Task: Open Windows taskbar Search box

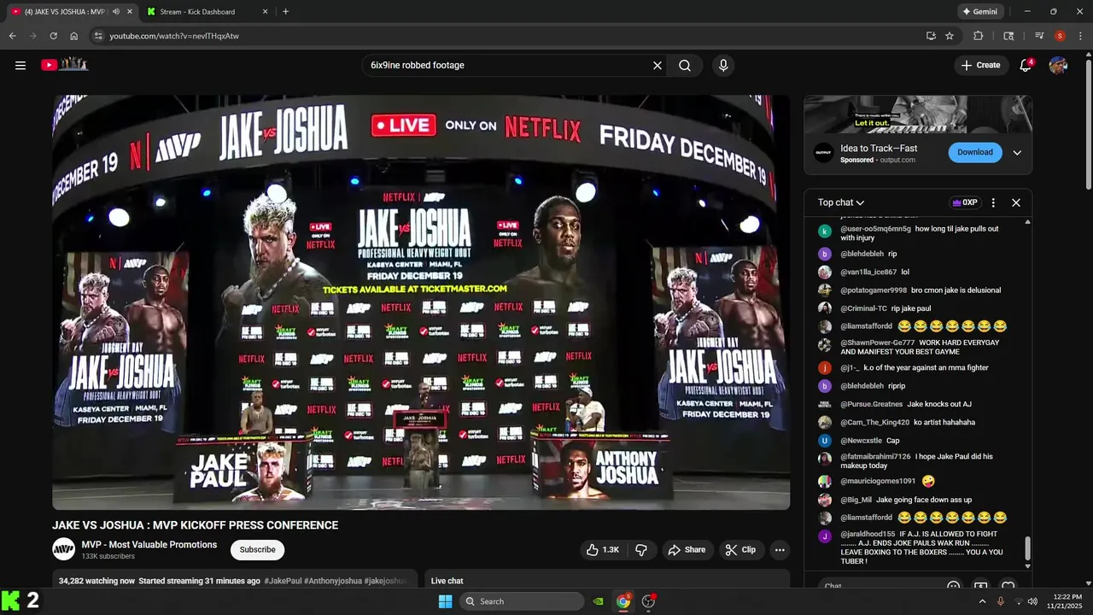Action: coord(521,601)
